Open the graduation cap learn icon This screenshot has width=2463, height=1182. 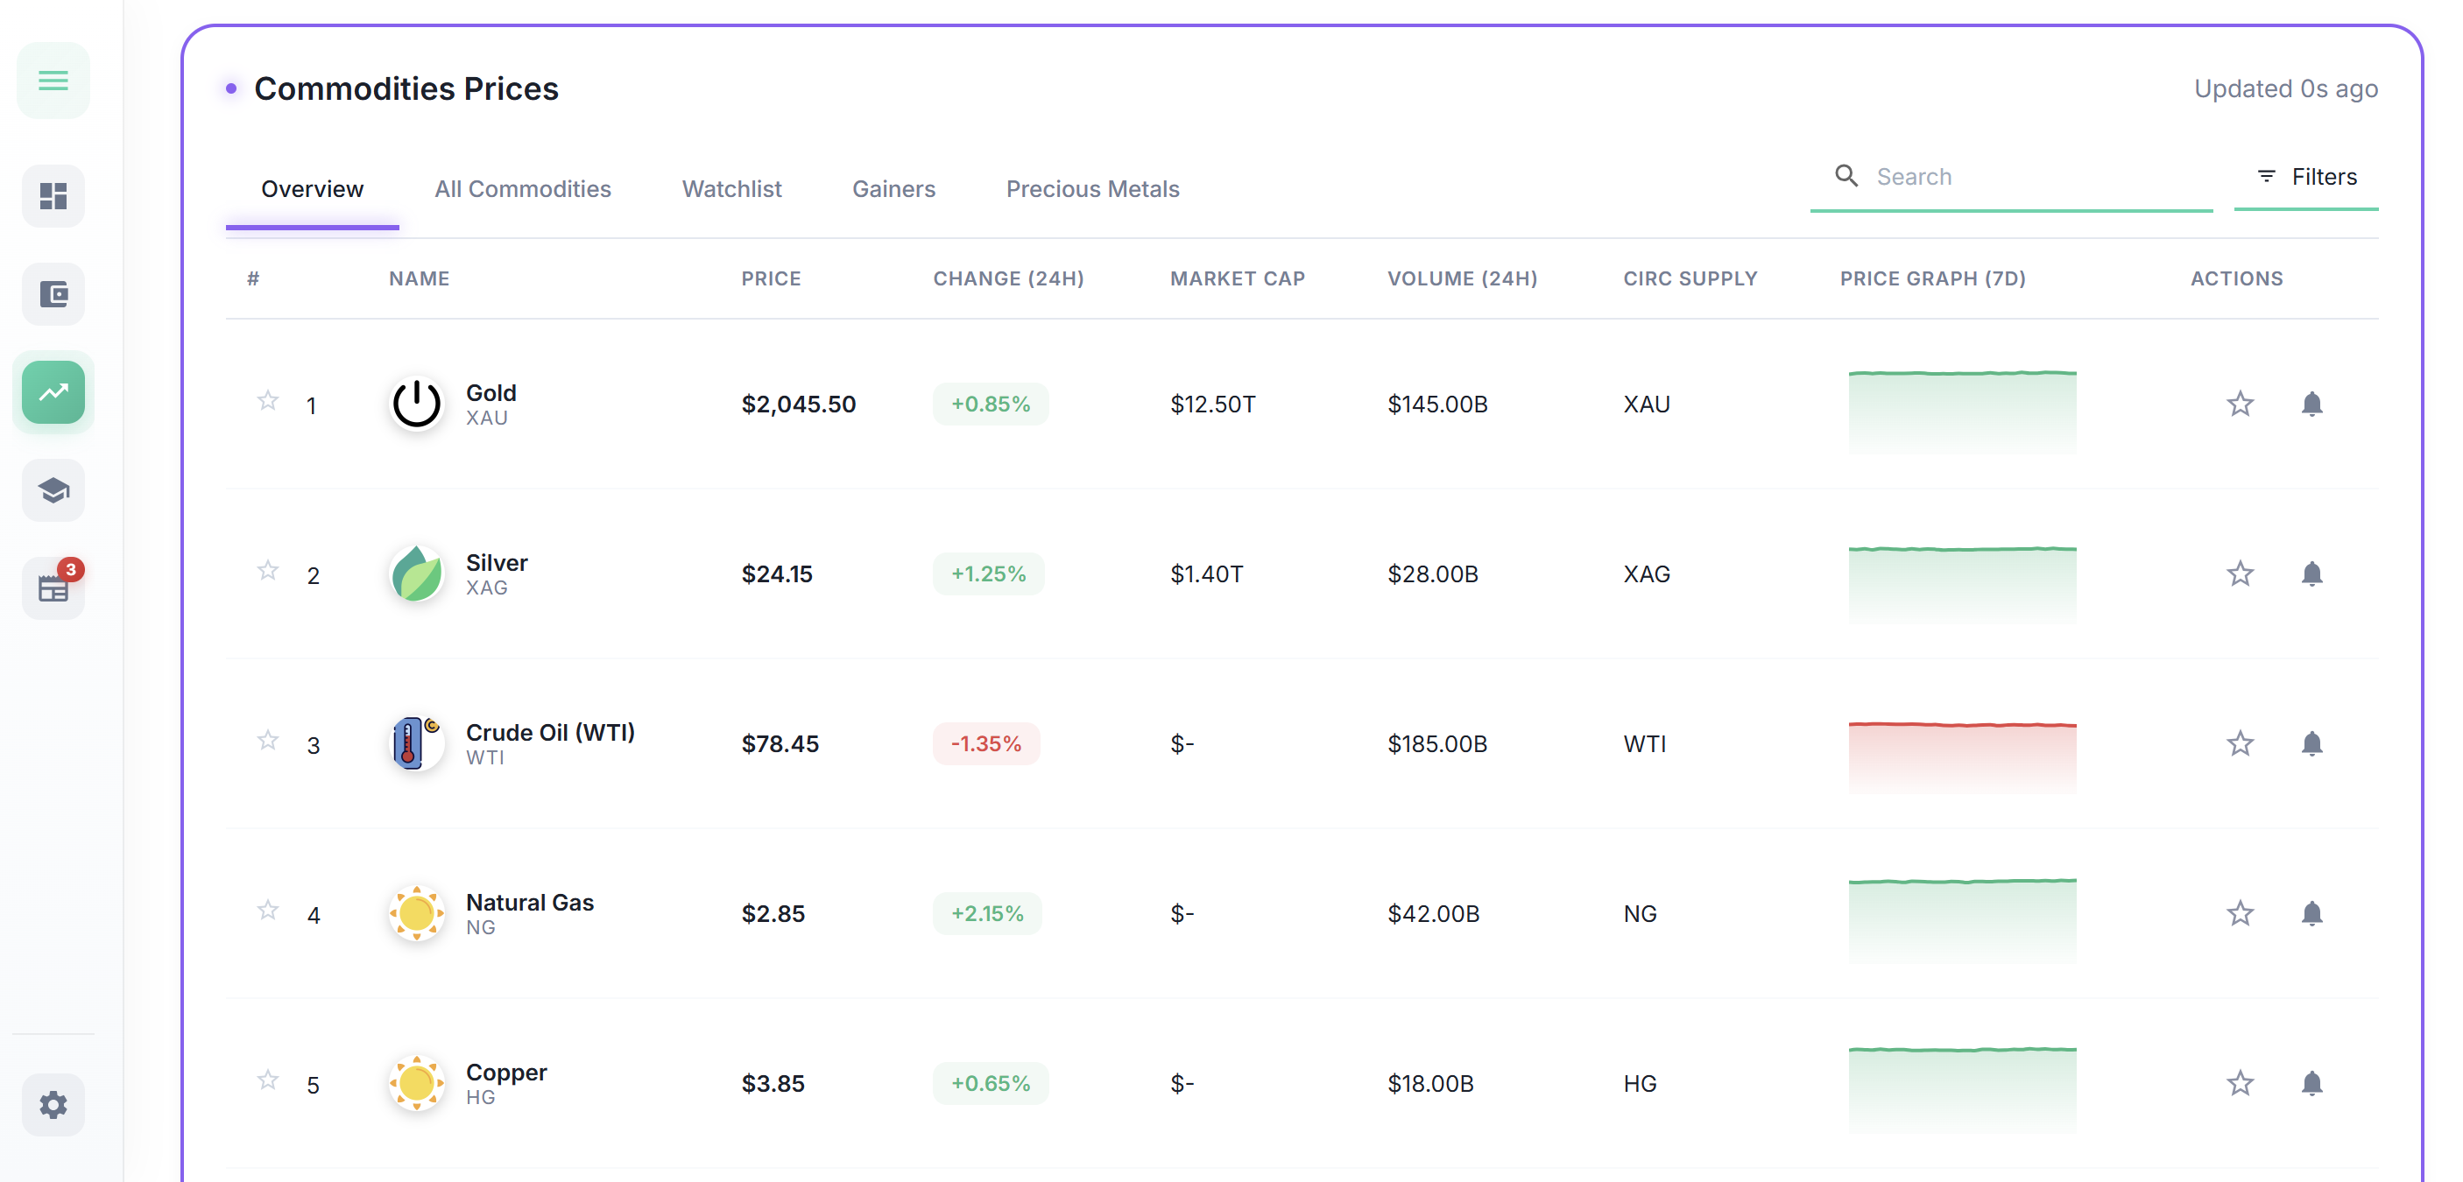pos(53,490)
